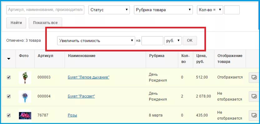Open the Статус dropdown

click(x=109, y=10)
